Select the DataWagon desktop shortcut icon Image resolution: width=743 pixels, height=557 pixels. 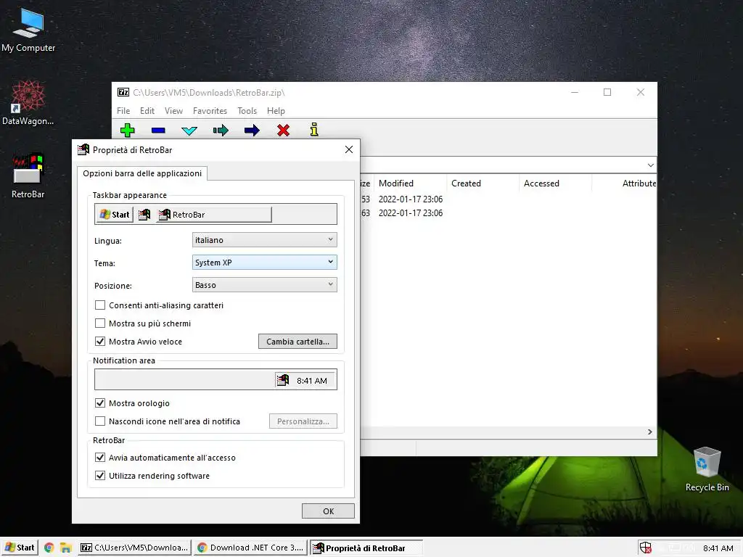pyautogui.click(x=28, y=102)
